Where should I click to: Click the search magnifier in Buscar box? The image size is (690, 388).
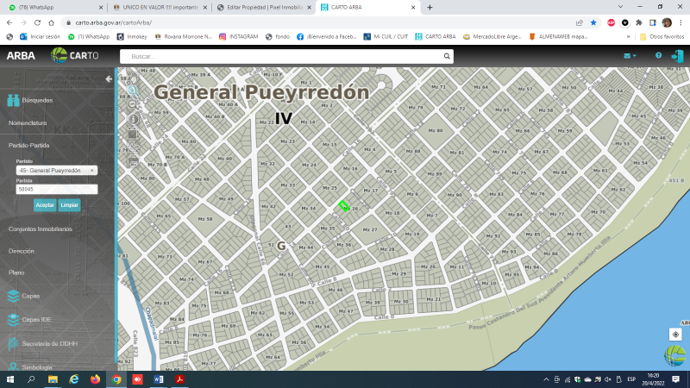[447, 56]
